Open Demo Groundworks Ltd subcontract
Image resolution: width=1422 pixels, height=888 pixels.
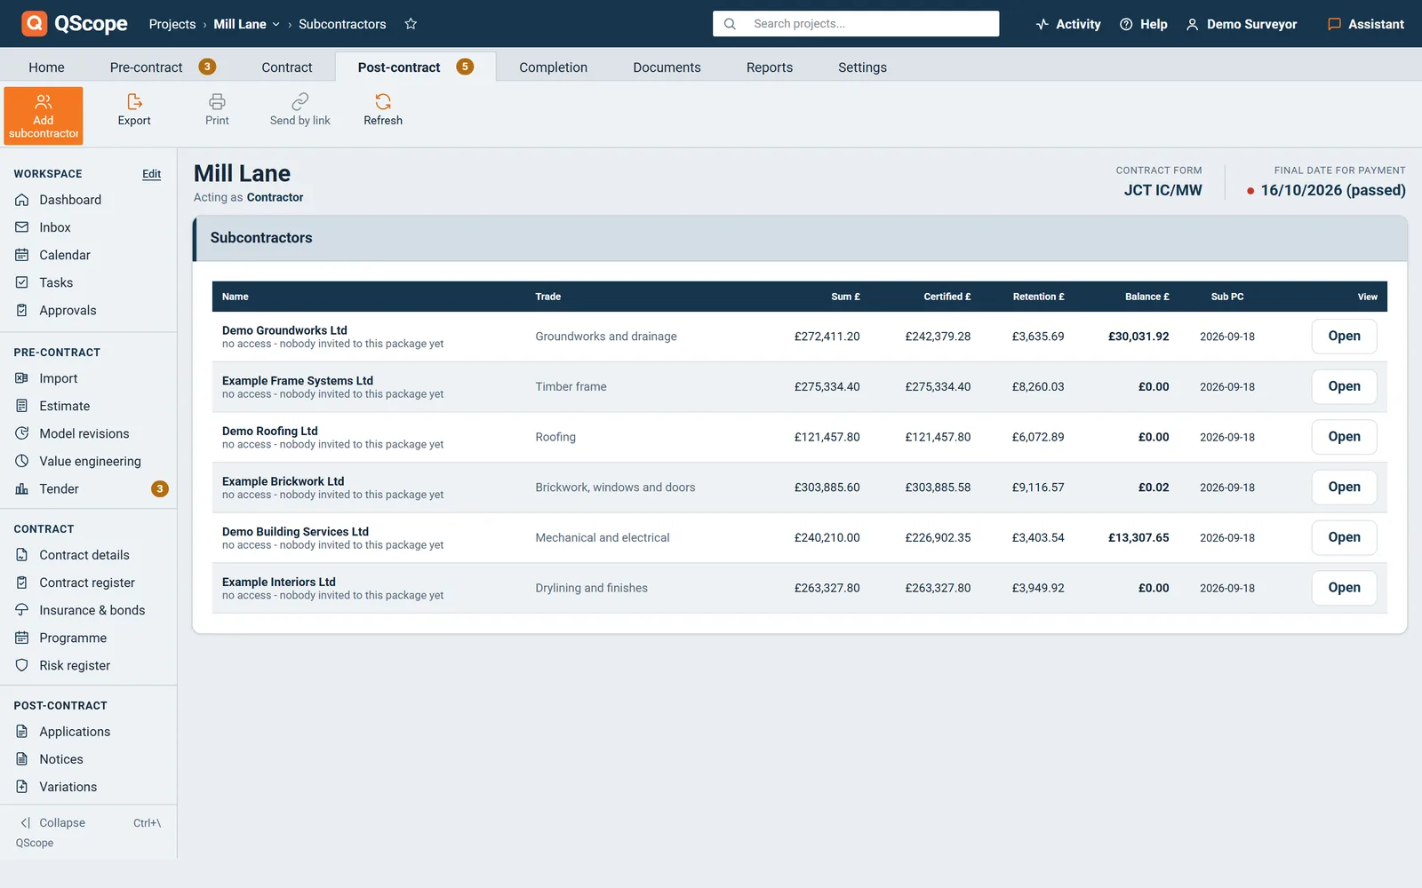point(1344,337)
